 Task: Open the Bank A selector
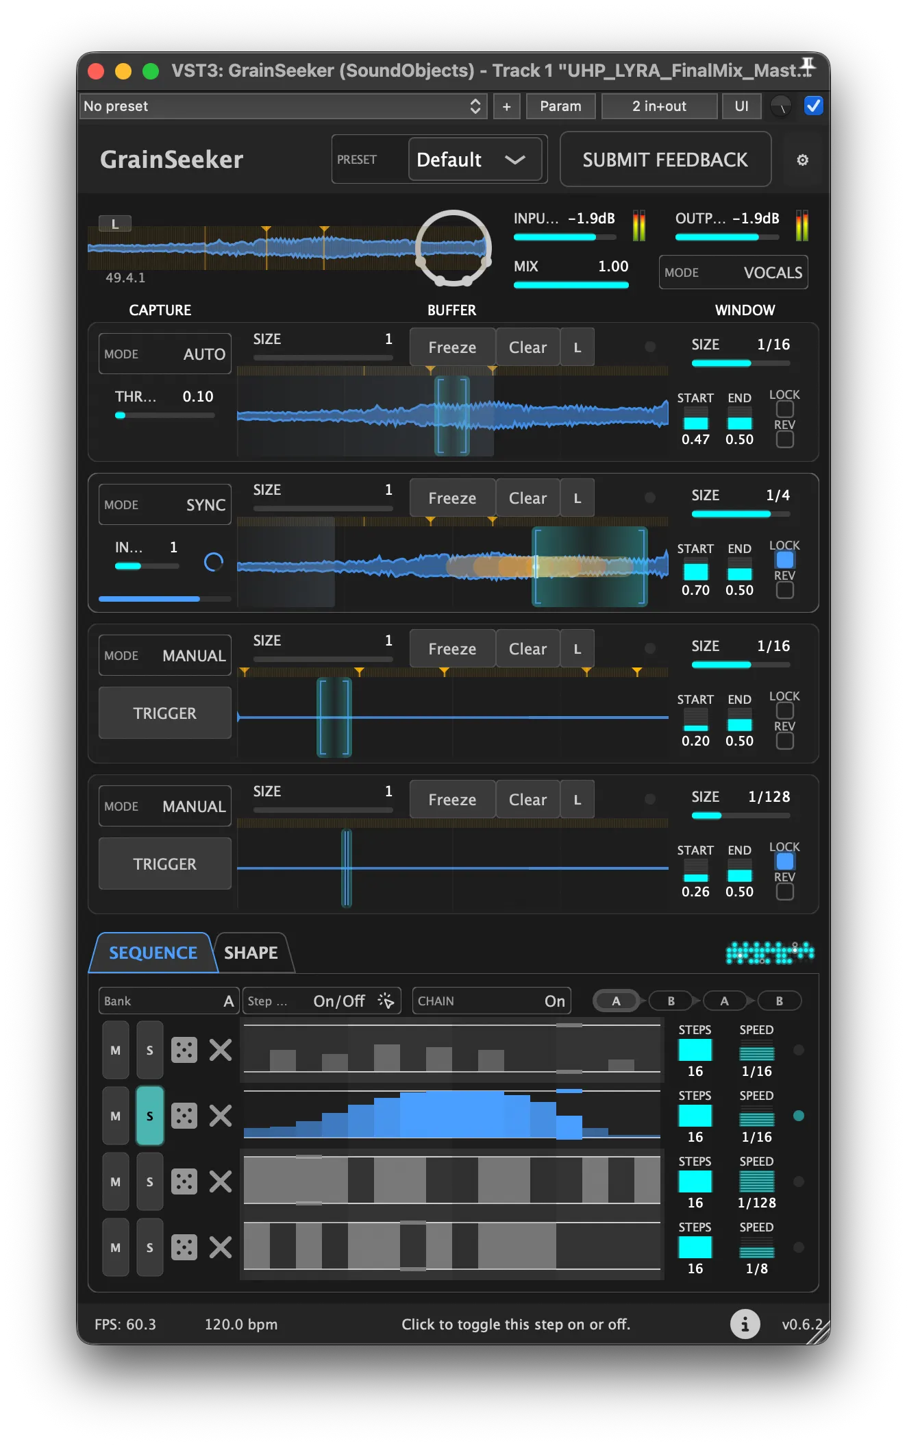[x=169, y=1001]
